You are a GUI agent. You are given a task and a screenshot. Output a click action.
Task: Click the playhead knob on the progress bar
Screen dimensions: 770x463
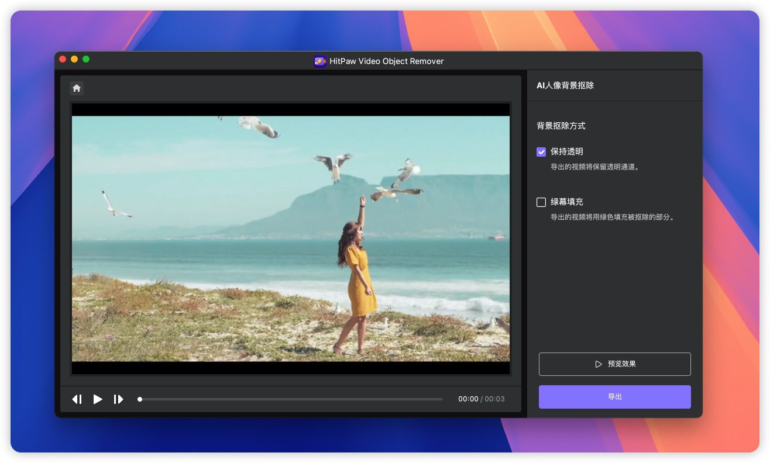tap(140, 399)
